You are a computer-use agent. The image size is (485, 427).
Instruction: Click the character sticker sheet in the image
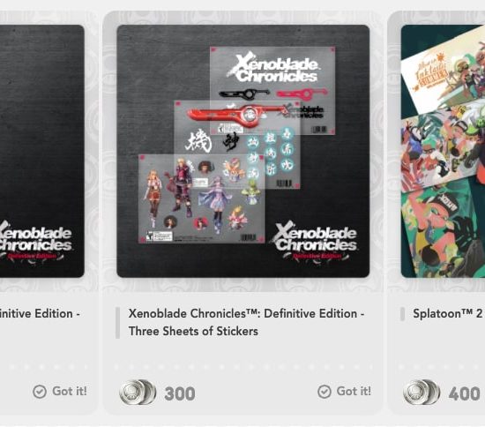pyautogui.click(x=201, y=199)
